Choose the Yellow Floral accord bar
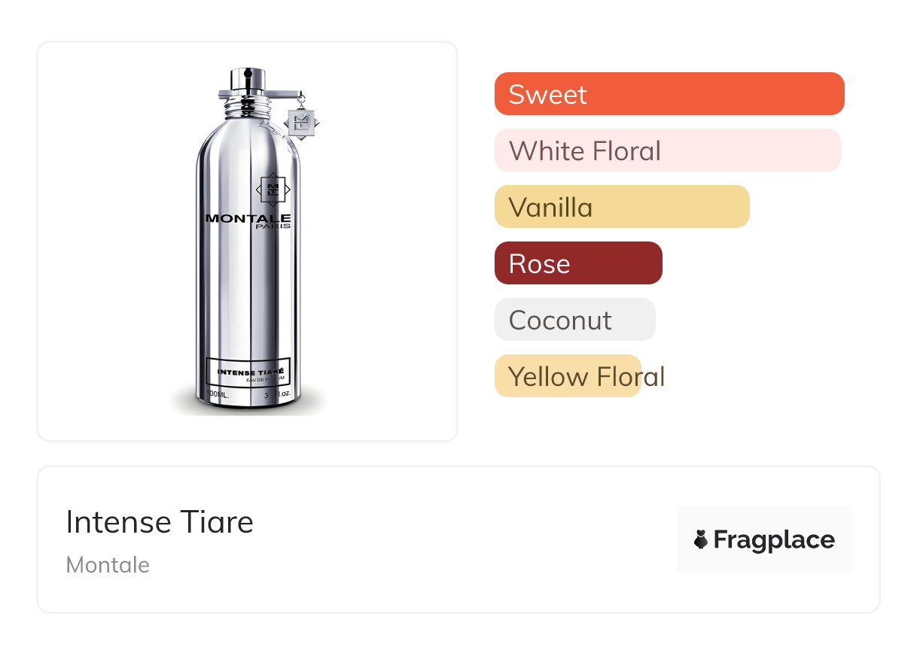Screen dimensions: 917x650 tap(568, 376)
